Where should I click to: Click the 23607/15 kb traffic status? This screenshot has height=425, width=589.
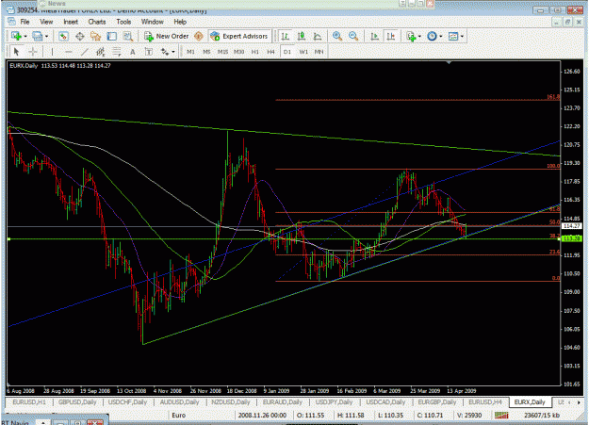point(541,415)
